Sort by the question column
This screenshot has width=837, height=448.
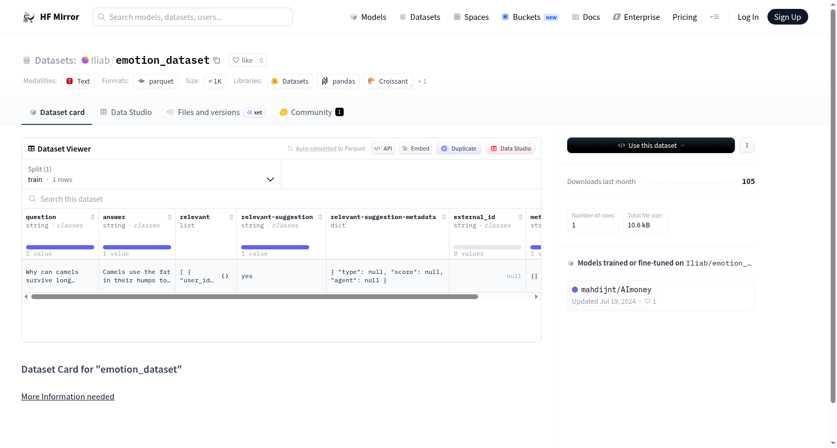(x=93, y=217)
